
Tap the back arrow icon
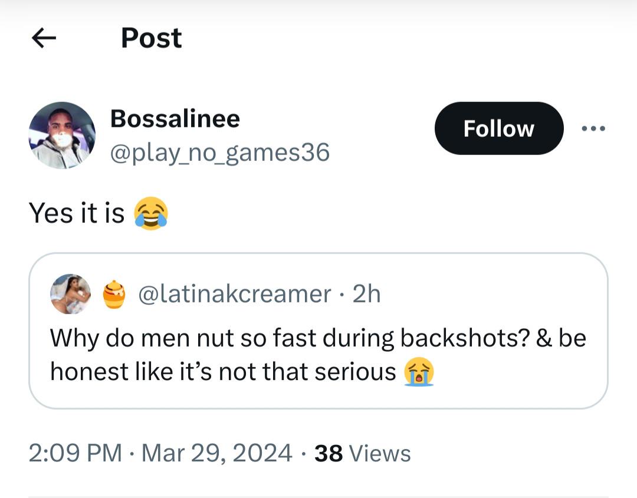pos(44,38)
